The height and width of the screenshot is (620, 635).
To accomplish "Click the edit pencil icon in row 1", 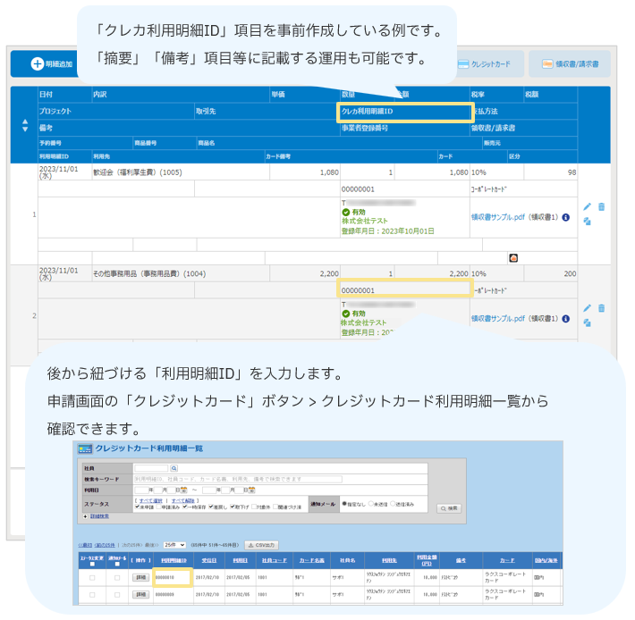I will pos(588,206).
